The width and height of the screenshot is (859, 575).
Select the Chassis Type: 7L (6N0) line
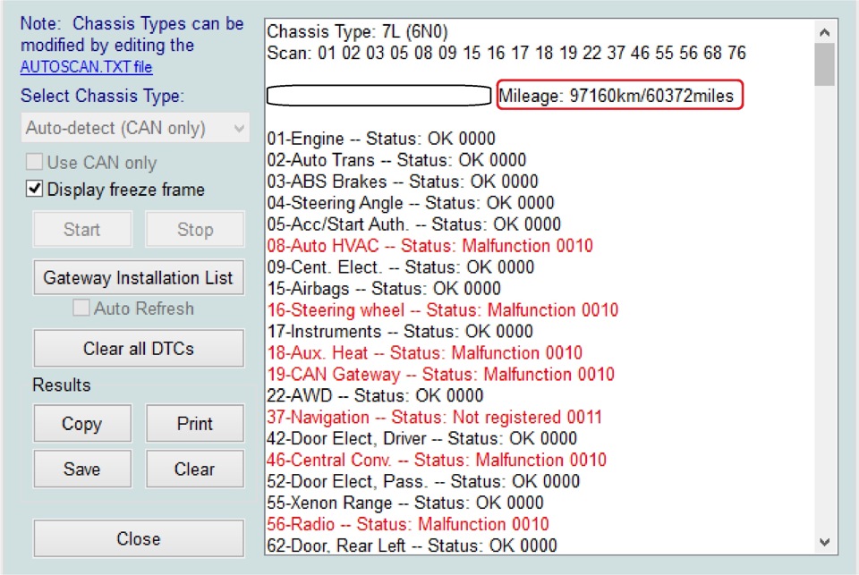[357, 31]
